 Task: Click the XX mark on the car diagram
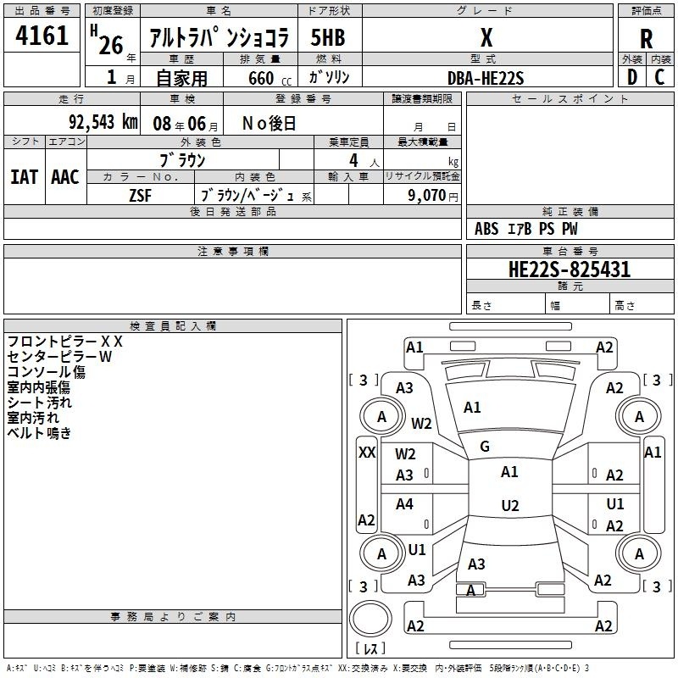coord(367,453)
